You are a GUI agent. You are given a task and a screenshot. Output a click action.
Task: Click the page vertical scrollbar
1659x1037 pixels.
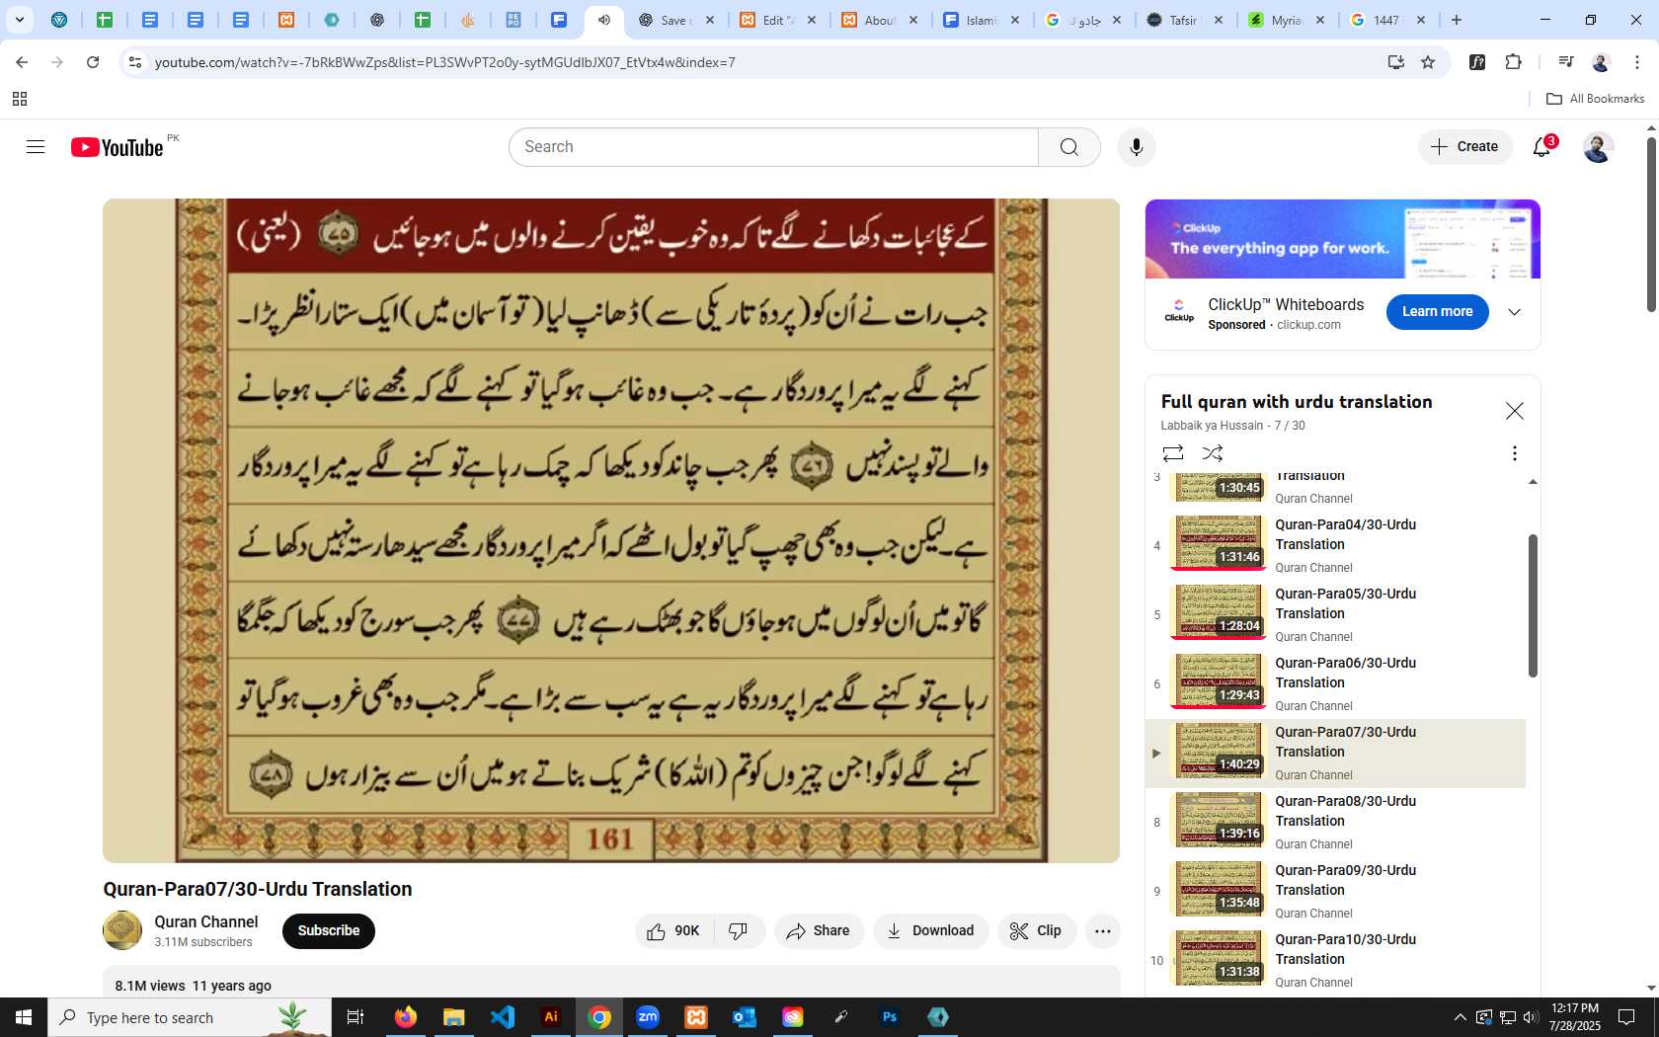1651,225
